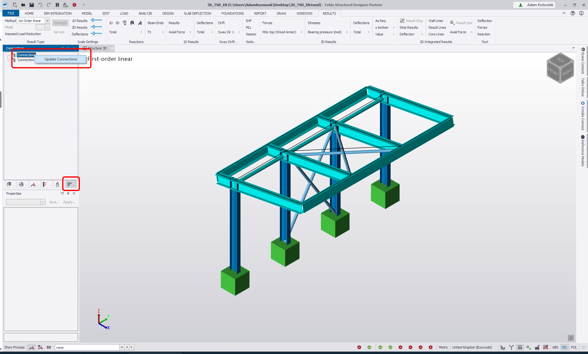This screenshot has height=354, width=588.
Task: Click the Beam Ends button
Action: [x=156, y=23]
